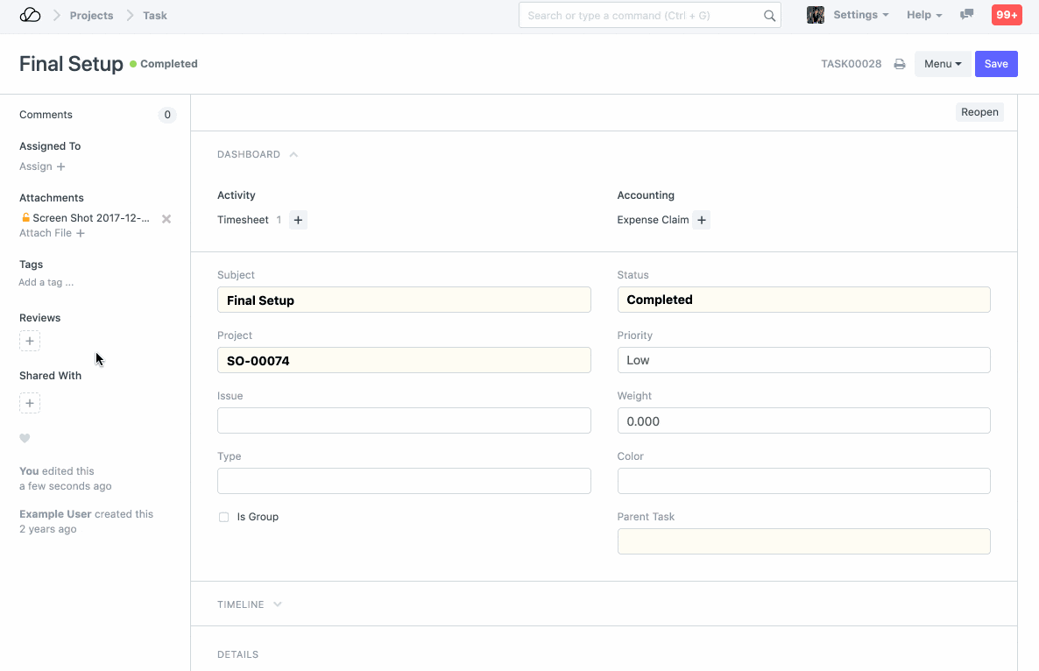This screenshot has height=671, width=1039.
Task: Click the heart like icon
Action: pos(25,439)
